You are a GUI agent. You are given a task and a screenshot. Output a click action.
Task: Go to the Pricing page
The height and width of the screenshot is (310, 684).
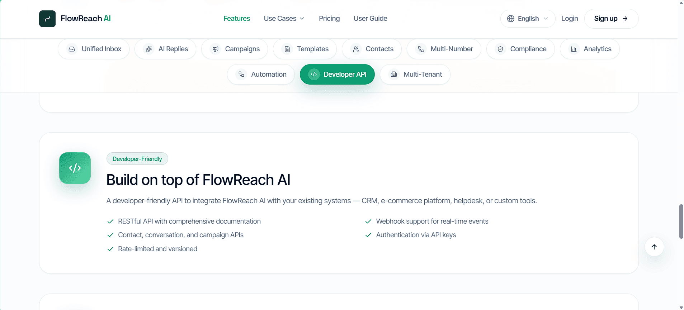pos(329,19)
